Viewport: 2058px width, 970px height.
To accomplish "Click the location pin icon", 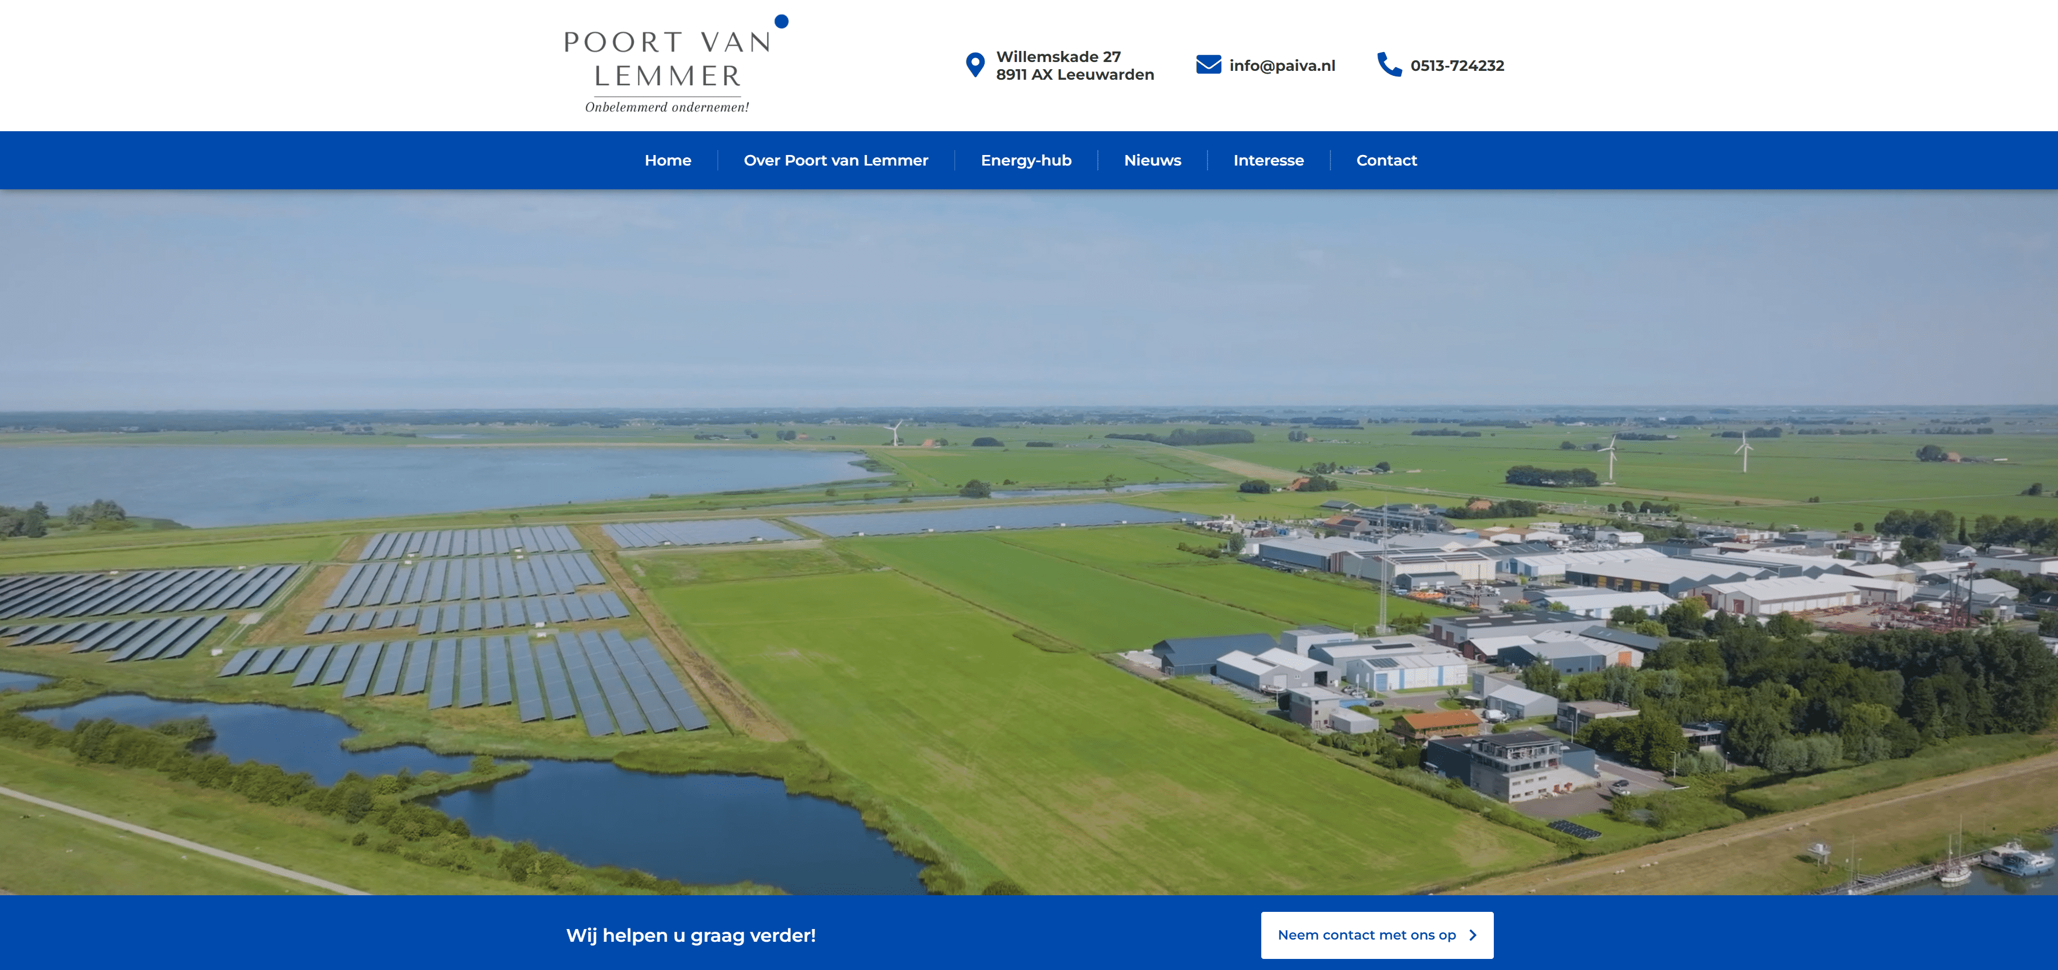I will tap(974, 65).
